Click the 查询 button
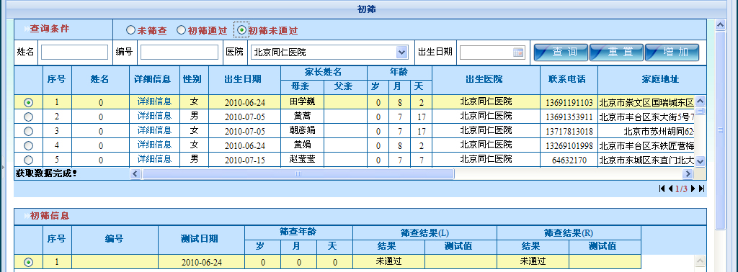 (x=561, y=52)
